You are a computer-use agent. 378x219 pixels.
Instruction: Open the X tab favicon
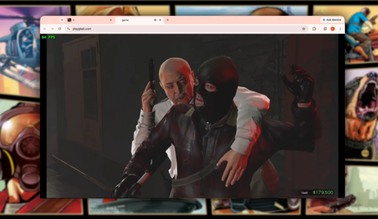coord(69,20)
